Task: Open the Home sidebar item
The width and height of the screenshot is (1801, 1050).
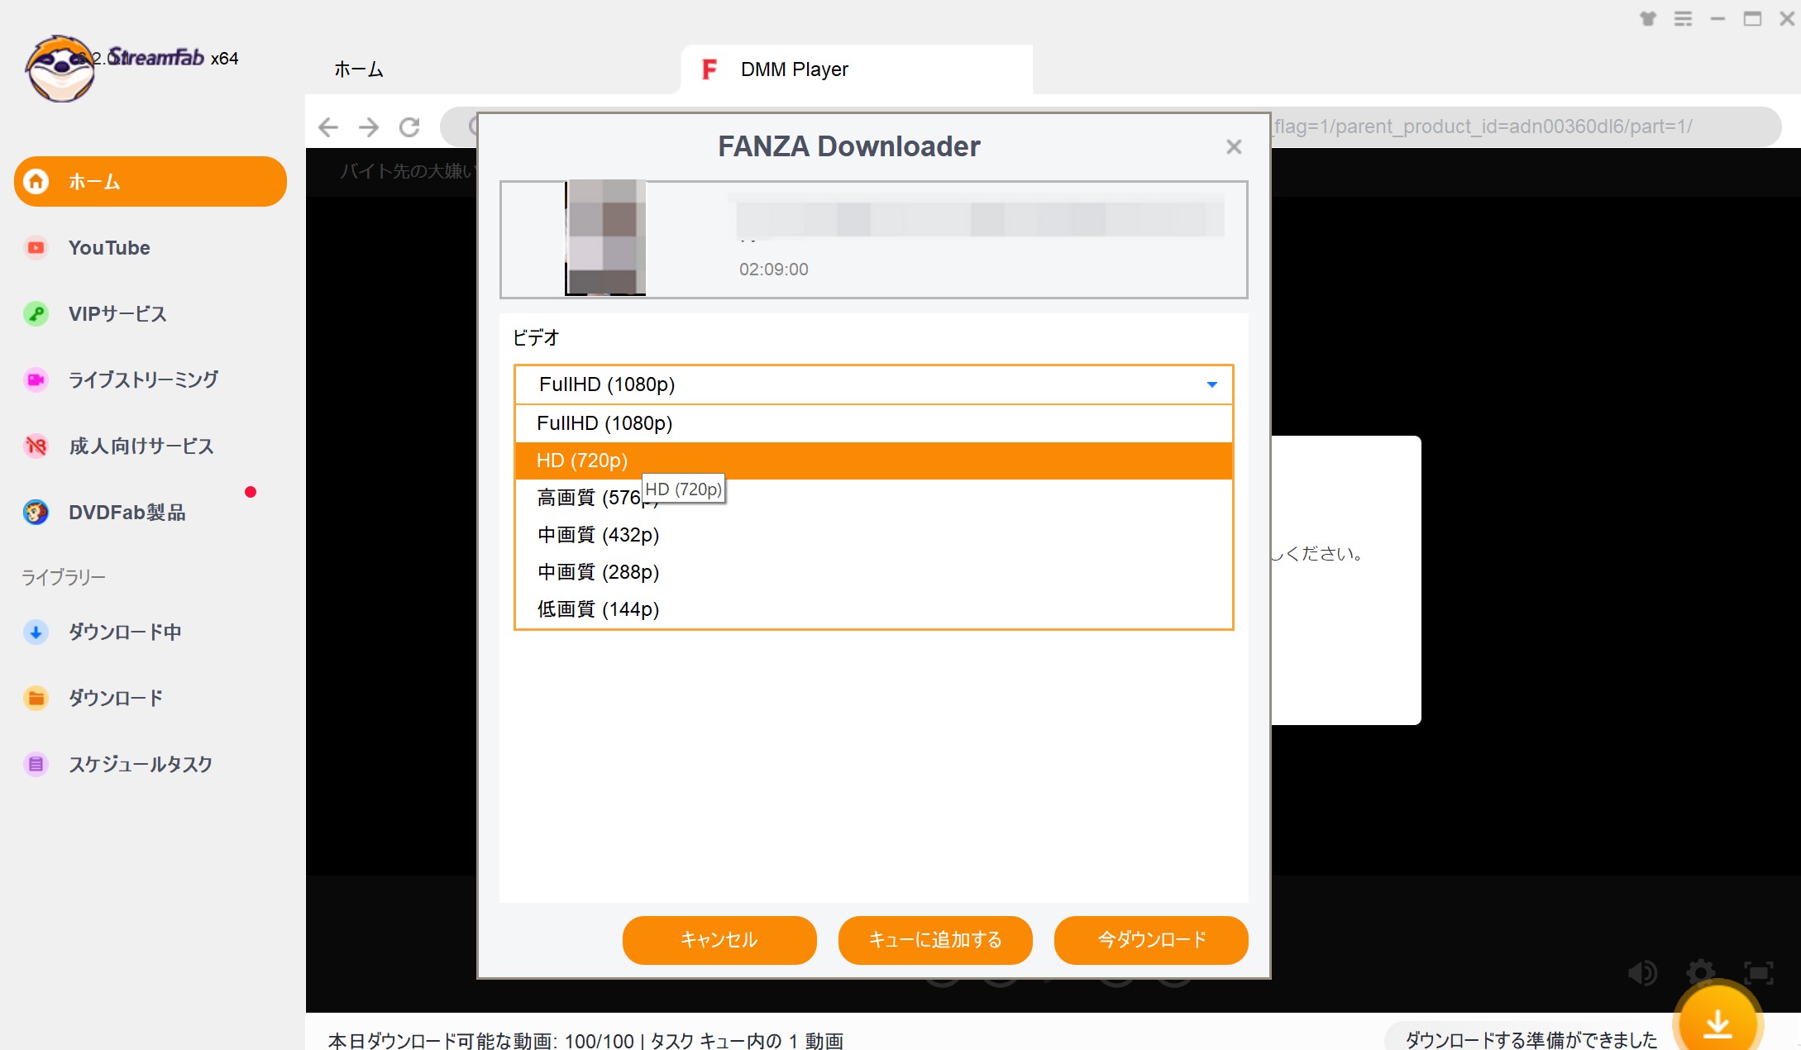Action: pyautogui.click(x=150, y=181)
